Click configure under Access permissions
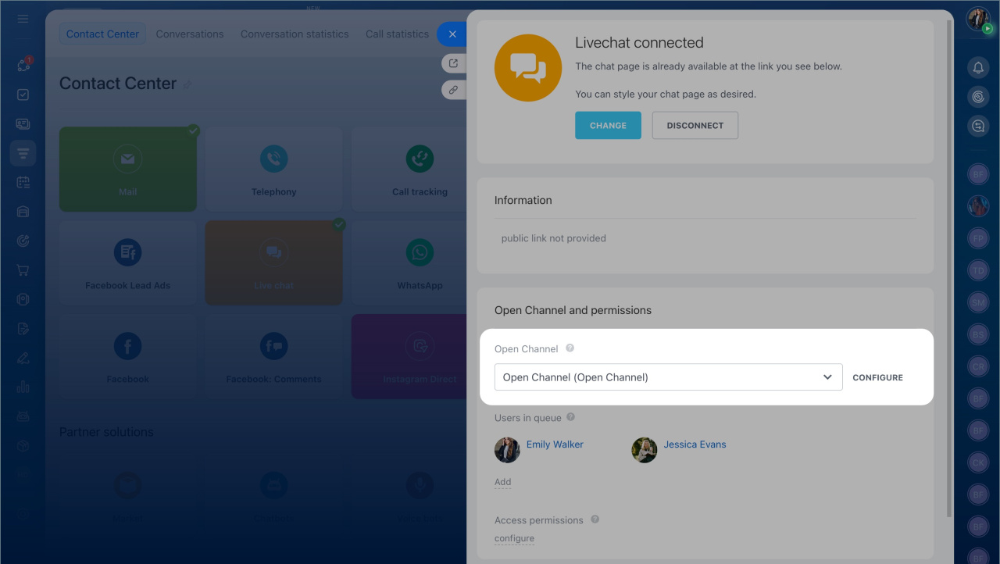This screenshot has width=1000, height=564. click(514, 538)
